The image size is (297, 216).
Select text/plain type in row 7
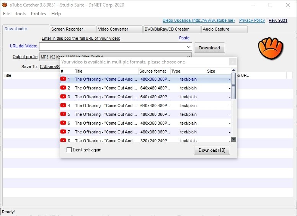point(188,132)
